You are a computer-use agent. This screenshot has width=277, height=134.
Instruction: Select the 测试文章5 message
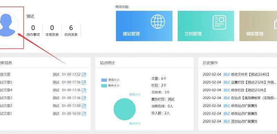(x=6, y=82)
